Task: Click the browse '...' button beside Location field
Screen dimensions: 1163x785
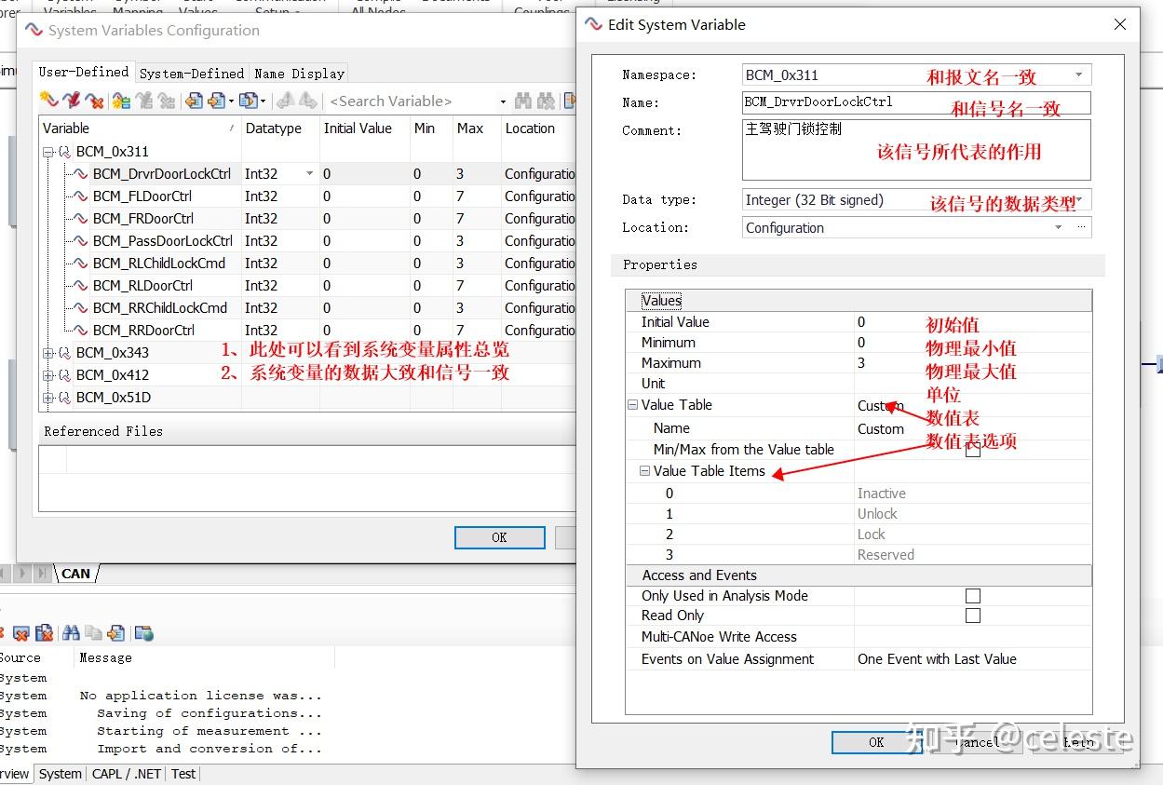Action: (x=1081, y=227)
